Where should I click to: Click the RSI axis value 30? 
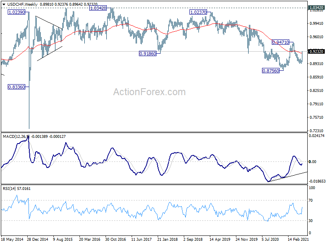click(x=311, y=221)
